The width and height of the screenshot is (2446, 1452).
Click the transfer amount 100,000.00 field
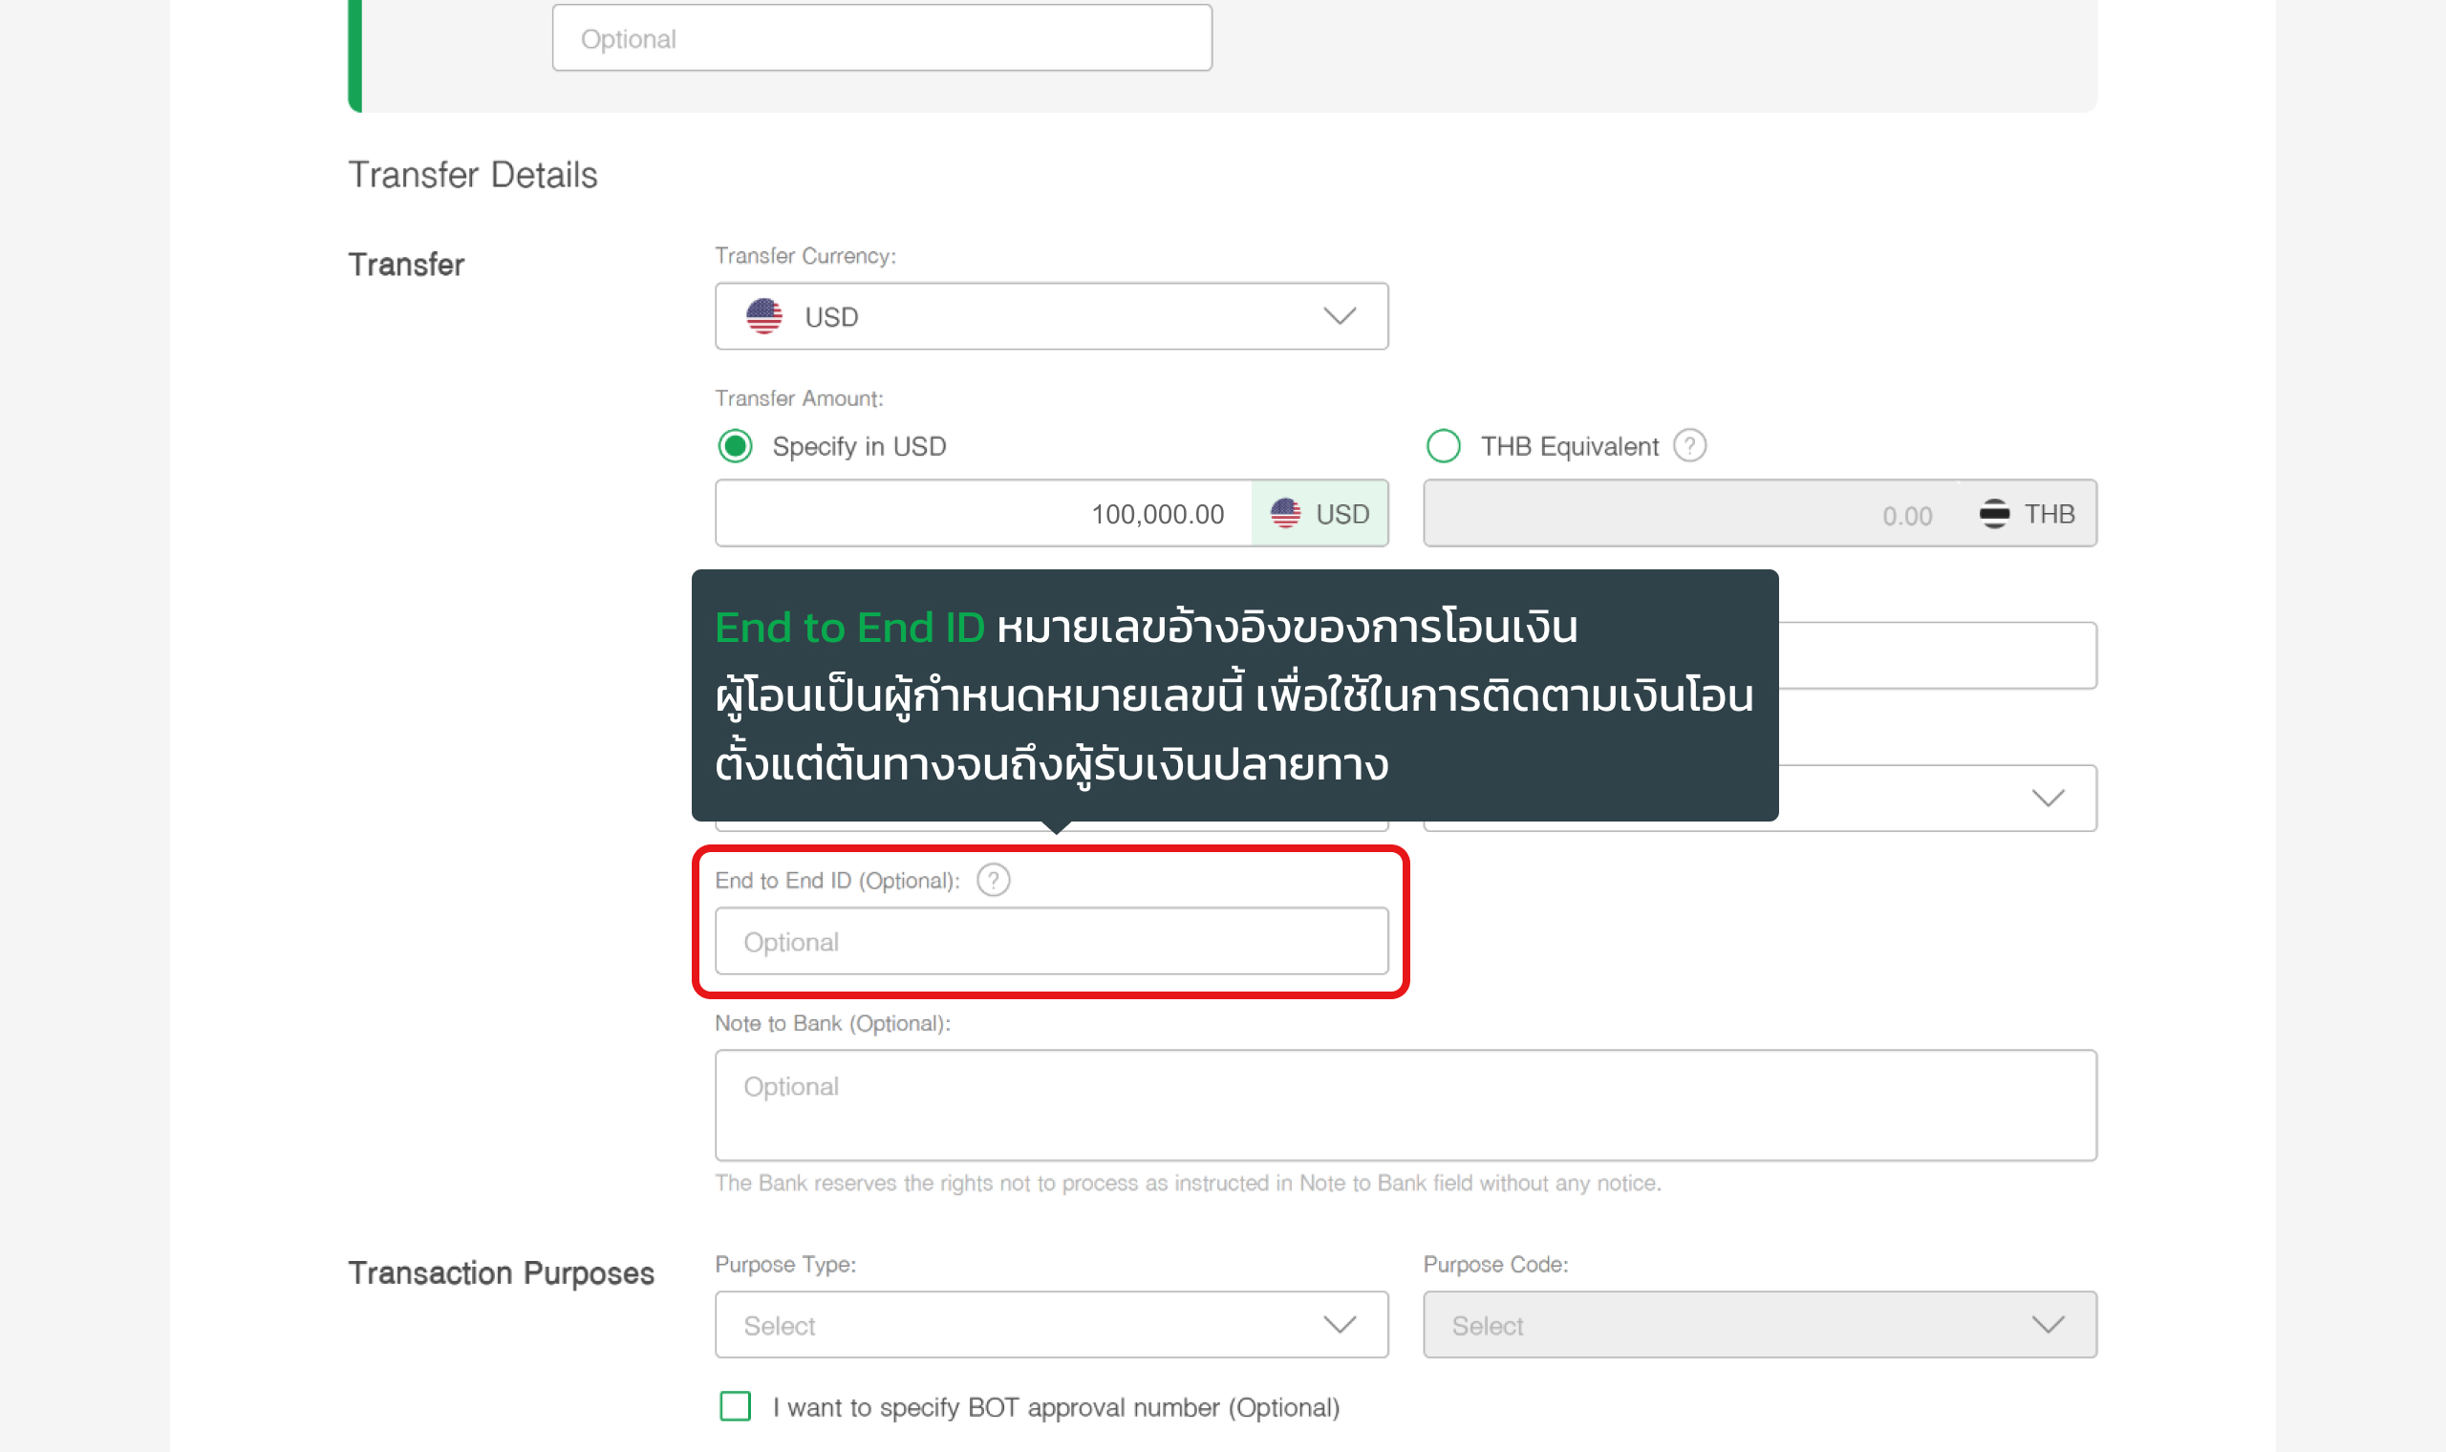pos(983,514)
